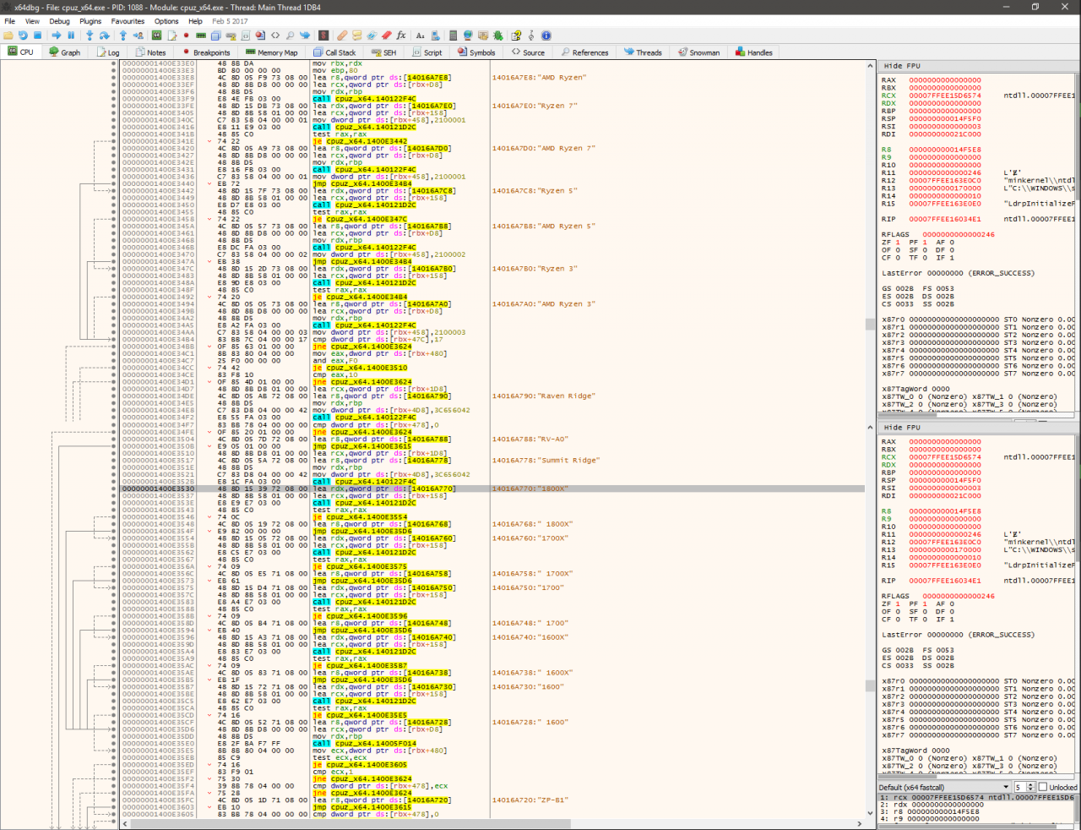Restart the debuggee with the restart icon

tap(23, 35)
